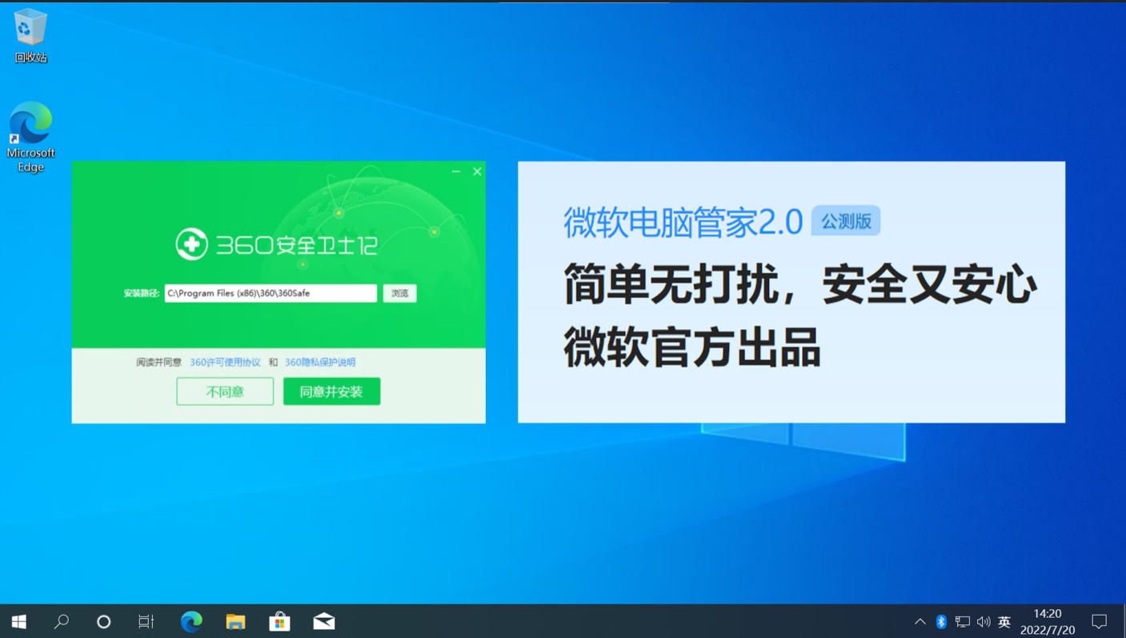The width and height of the screenshot is (1126, 638).
Task: Click the 简单无打扰，安全又安心 headline
Action: [x=800, y=285]
